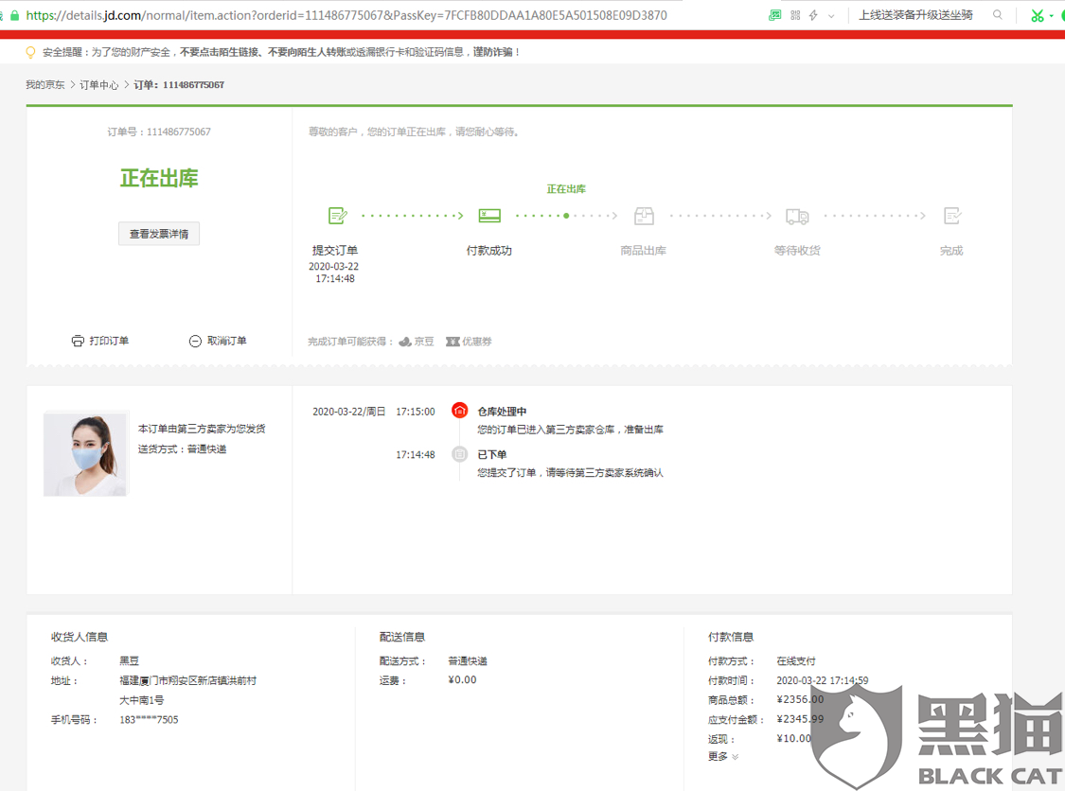
Task: Click the 付款成功 payment card step icon
Action: 489,216
